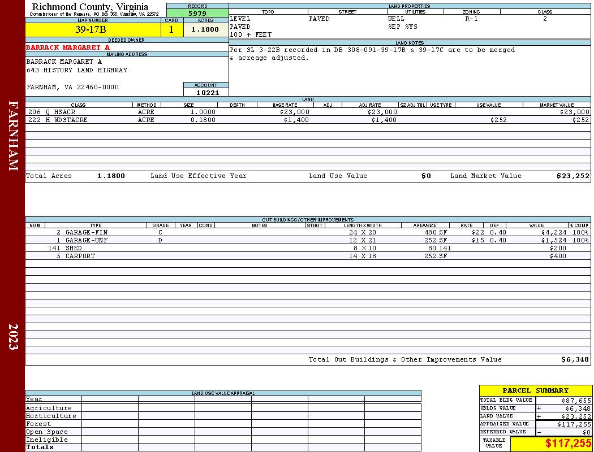The image size is (594, 452).
Task: Select the GARAGE-UNF outbuilding entry
Action: (308, 240)
